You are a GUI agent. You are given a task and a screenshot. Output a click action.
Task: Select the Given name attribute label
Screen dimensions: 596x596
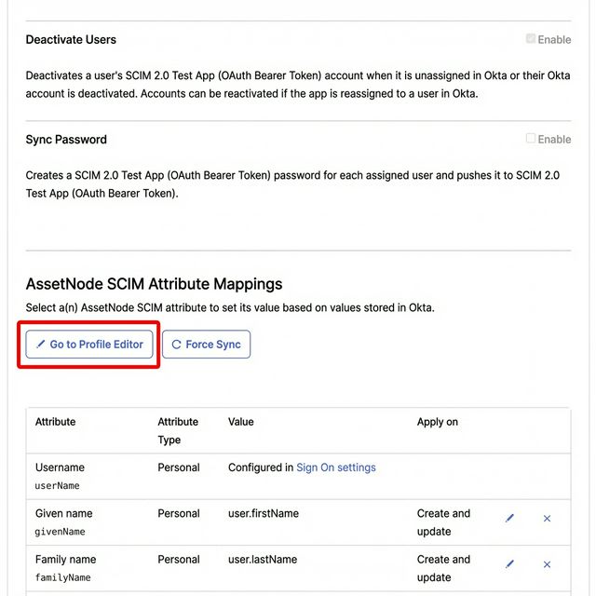[64, 513]
